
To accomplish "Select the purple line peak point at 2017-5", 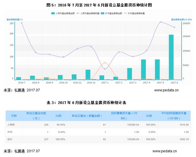I will click(160, 22).
